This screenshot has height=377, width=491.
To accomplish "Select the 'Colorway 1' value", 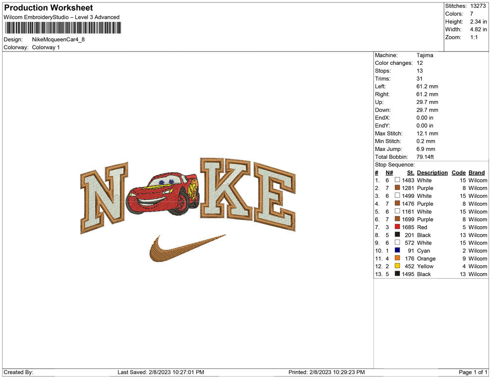I will [46, 47].
